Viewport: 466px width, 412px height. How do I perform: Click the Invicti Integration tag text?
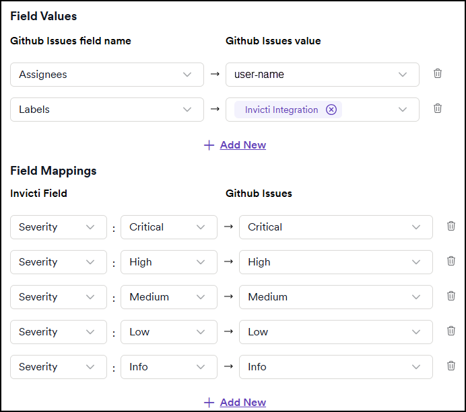tap(281, 110)
